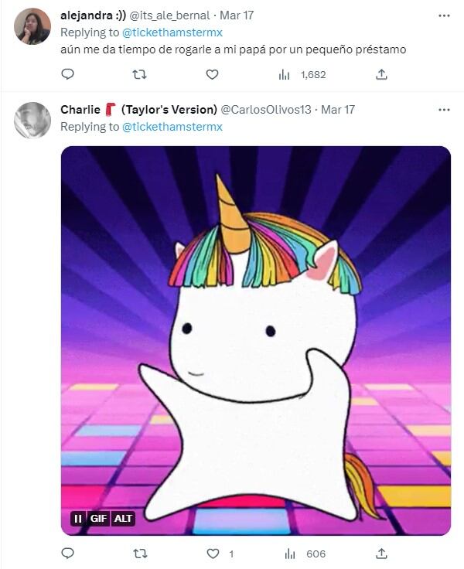Screen dimensions: 464x569
Task: Open alejandra's profile picture
Action: [x=32, y=27]
